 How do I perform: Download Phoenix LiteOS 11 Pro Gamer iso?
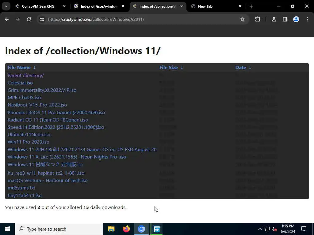56,113
